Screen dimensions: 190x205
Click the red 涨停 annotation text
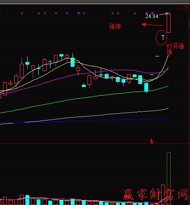pos(115,27)
